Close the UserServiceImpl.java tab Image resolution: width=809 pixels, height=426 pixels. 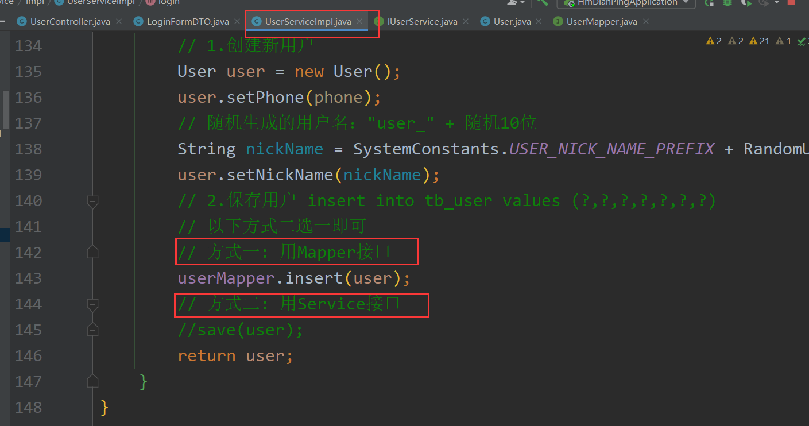(360, 21)
